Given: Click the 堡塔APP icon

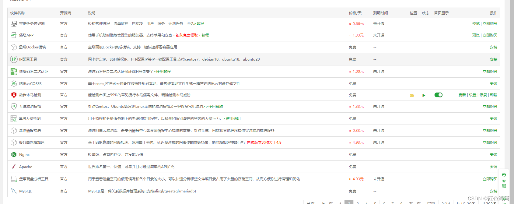Looking at the screenshot, I should pyautogui.click(x=14, y=35).
